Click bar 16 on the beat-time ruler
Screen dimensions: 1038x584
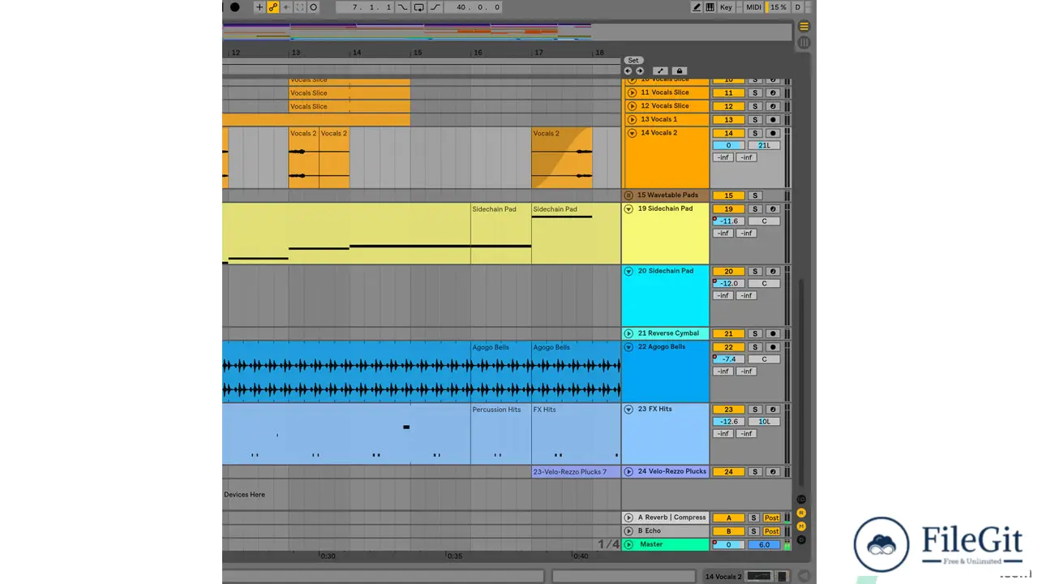[x=478, y=53]
